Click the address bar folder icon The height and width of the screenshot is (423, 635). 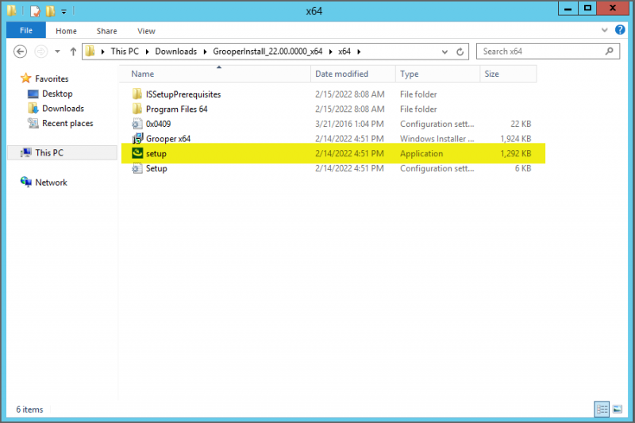click(x=90, y=52)
